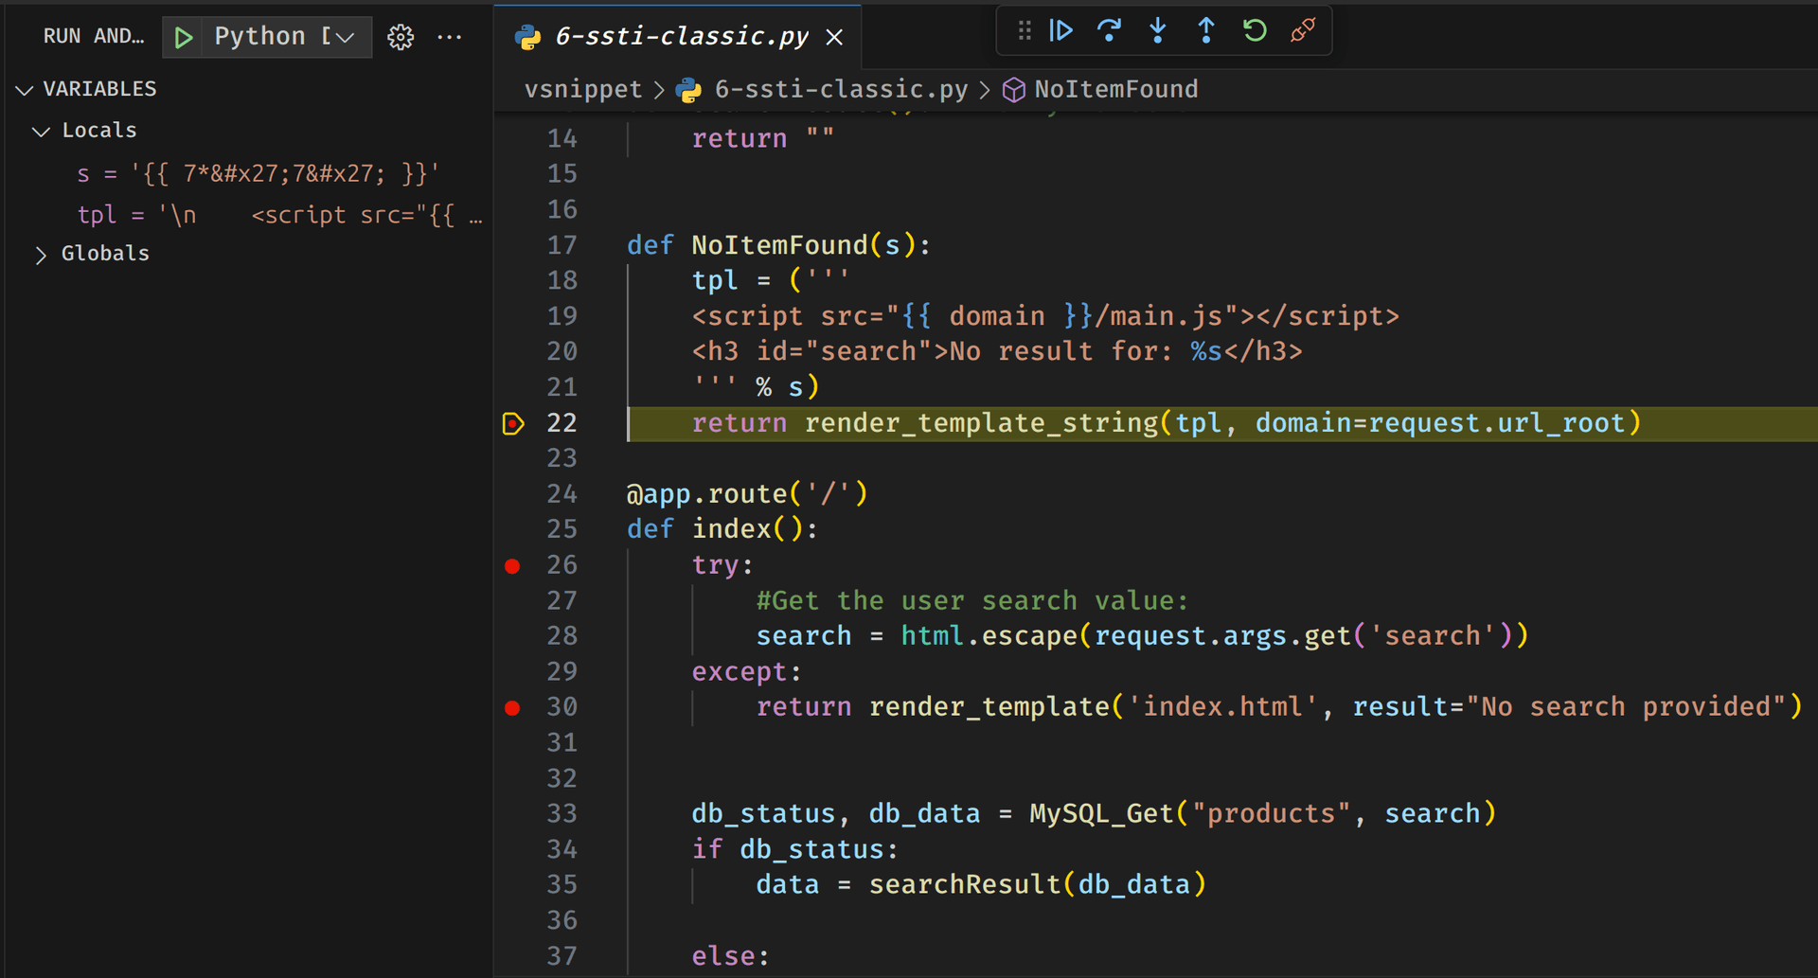Open more actions via the ellipsis icon

450,36
